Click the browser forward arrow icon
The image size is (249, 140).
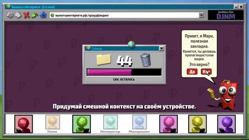(x=18, y=15)
